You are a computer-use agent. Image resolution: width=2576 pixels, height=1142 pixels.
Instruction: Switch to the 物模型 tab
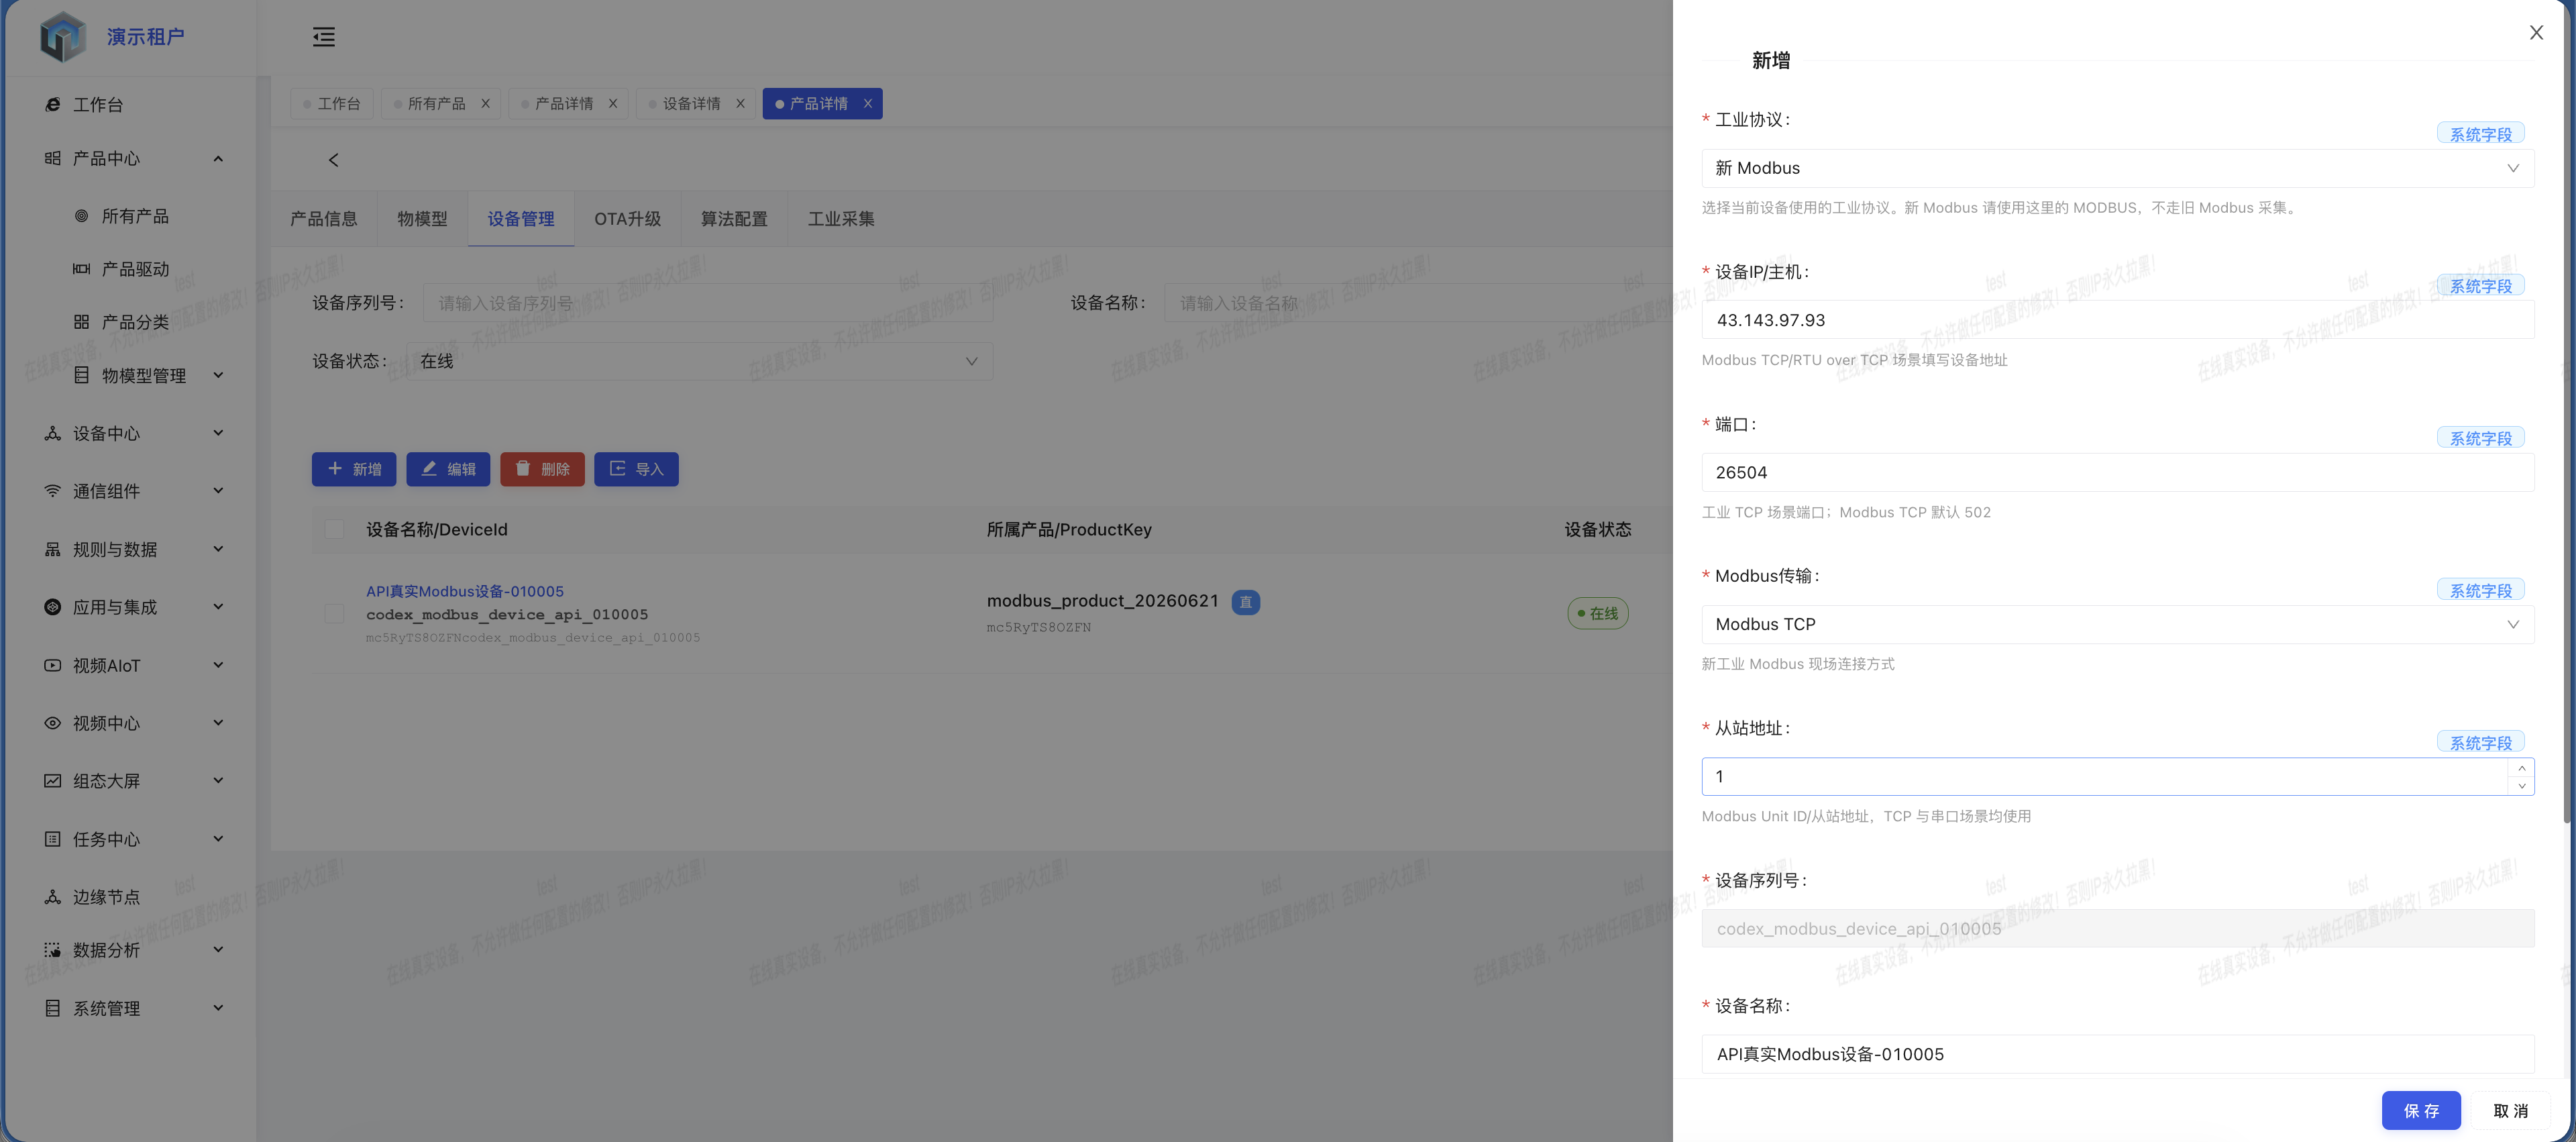pos(422,219)
